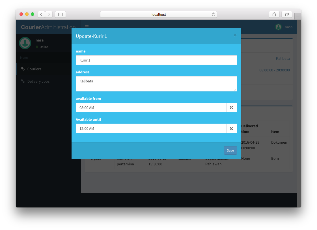Click nasa profile picture in sidebar
Screen dimensions: 317x230
pyautogui.click(x=25, y=43)
